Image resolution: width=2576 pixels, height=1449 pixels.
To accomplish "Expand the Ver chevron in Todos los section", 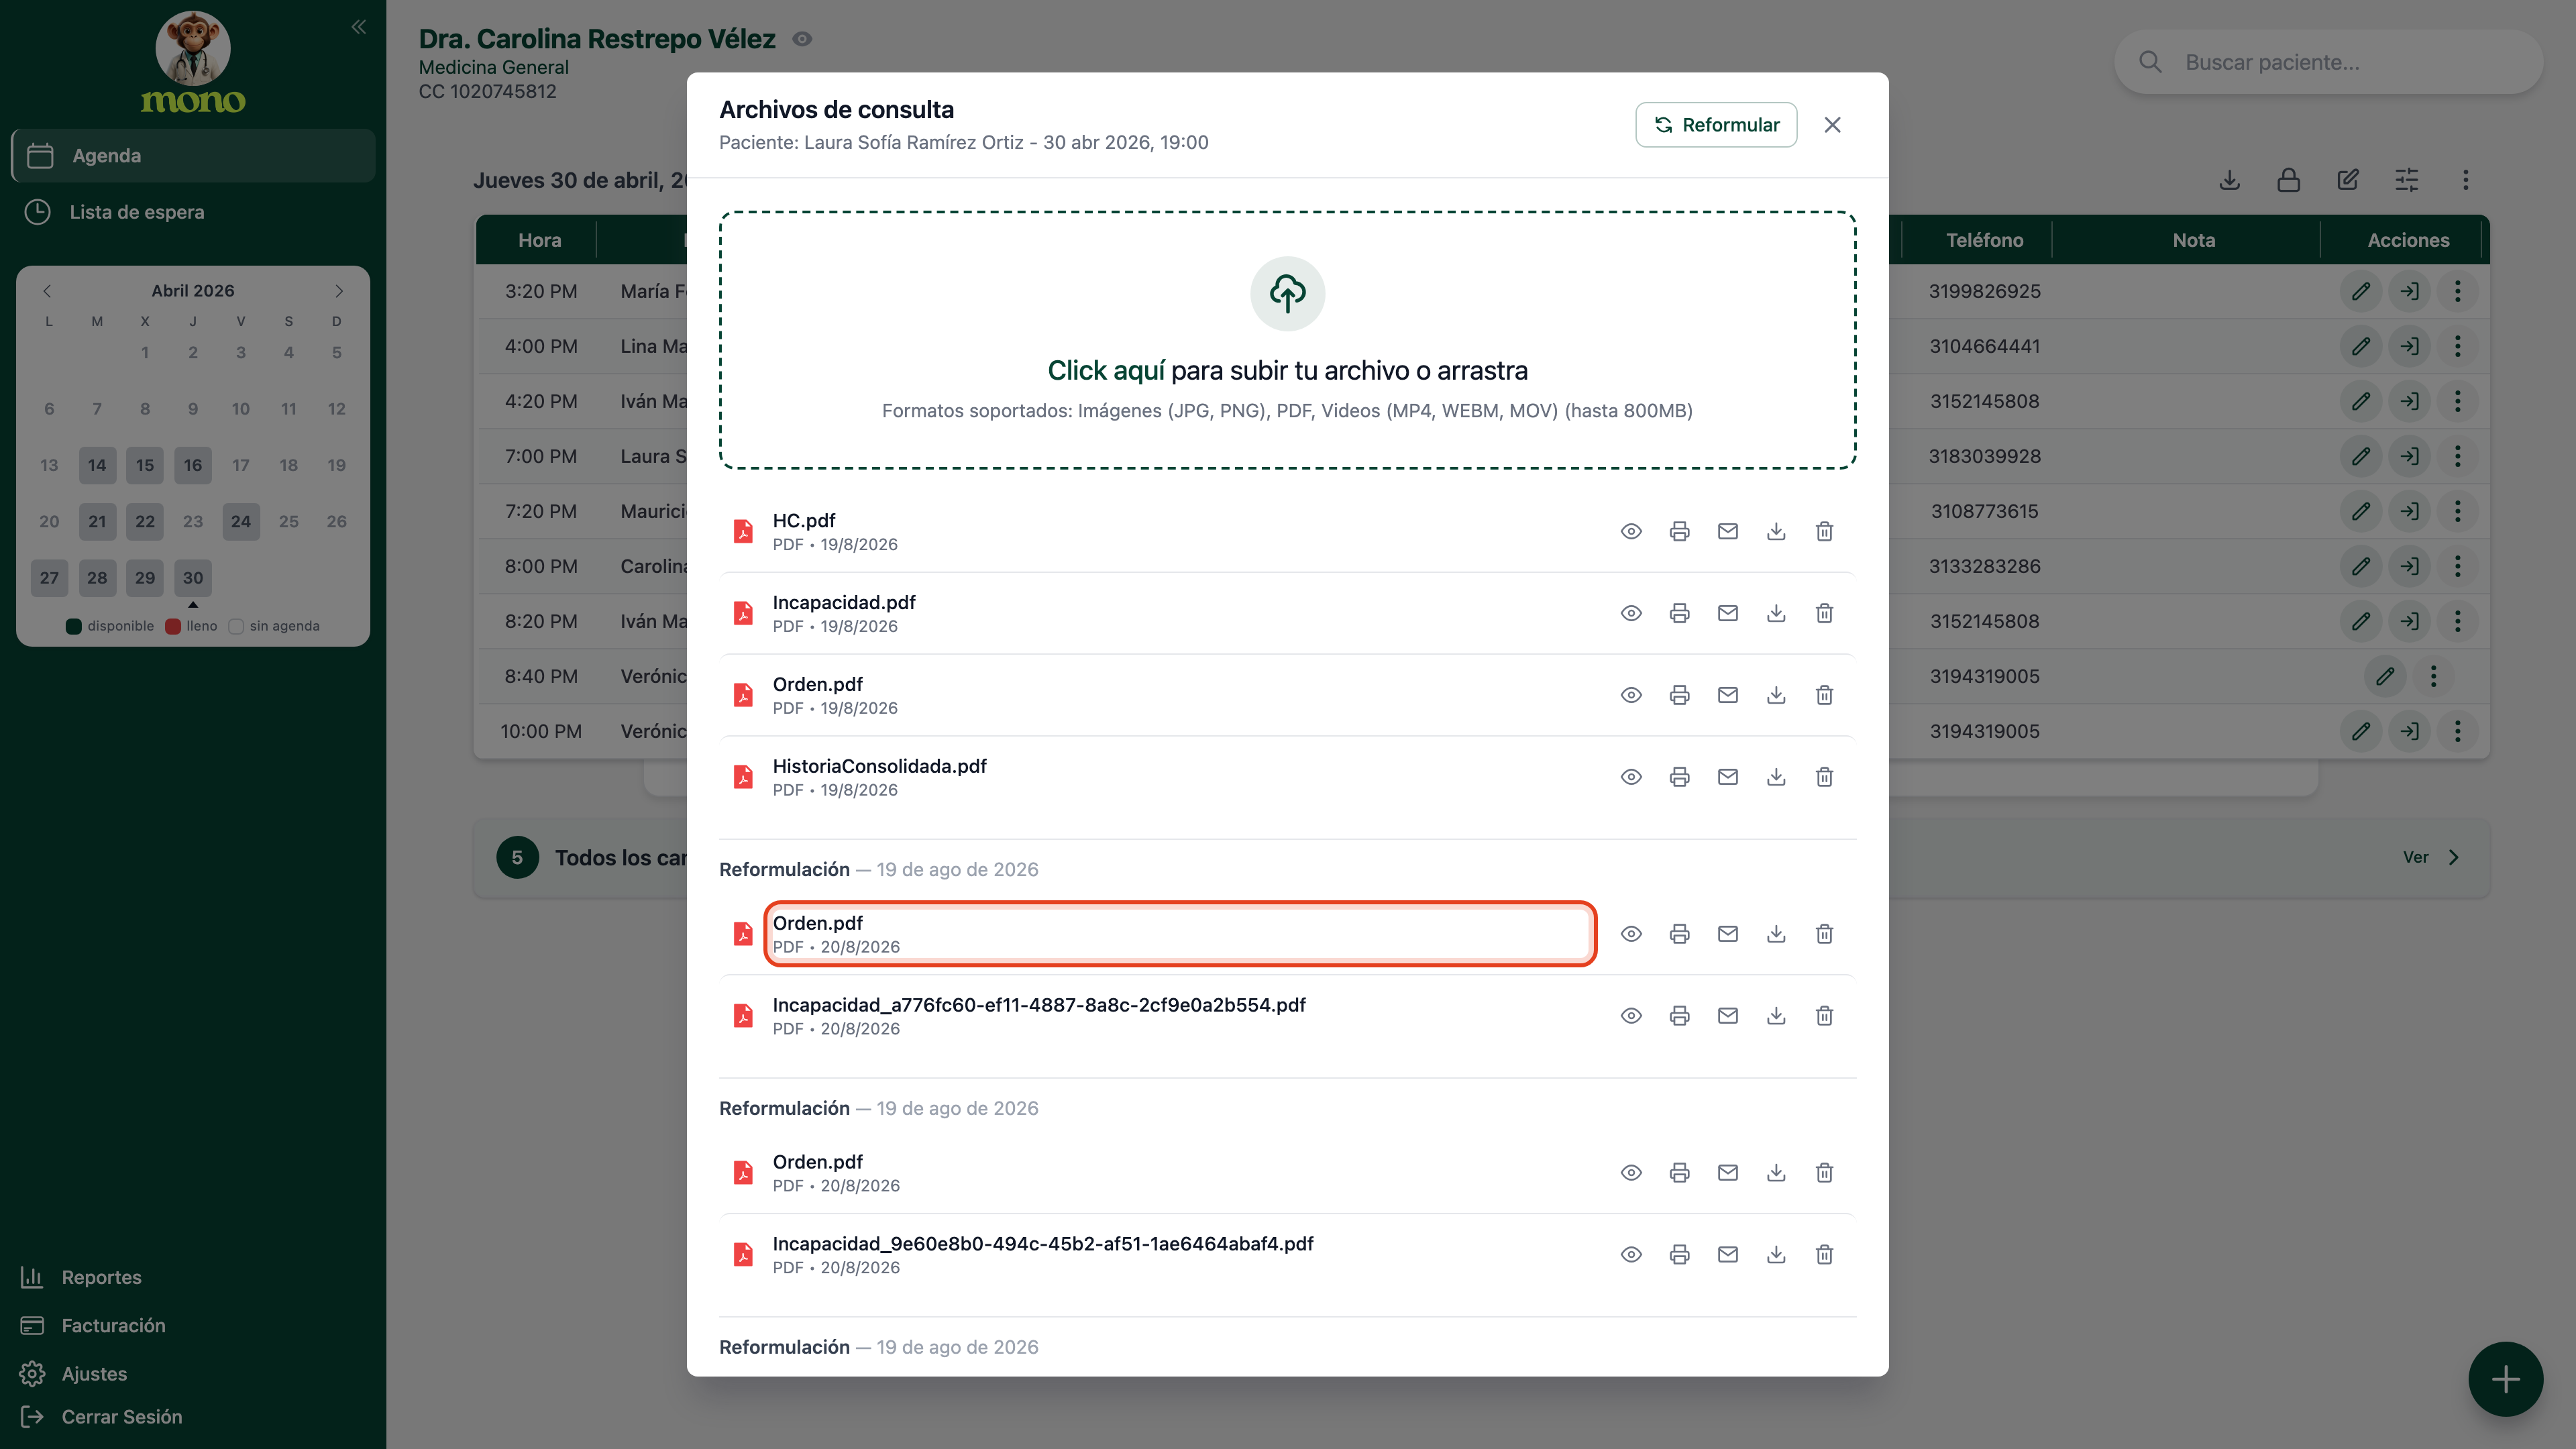I will coord(2453,858).
